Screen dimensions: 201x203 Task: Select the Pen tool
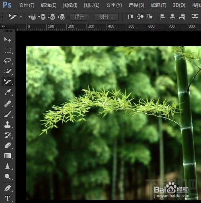8,188
